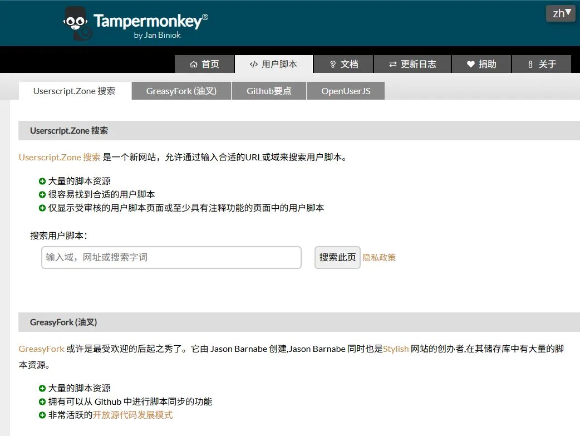Click plus icon beside first 大量的脚本资源
Viewport: 580px width, 436px height.
pyautogui.click(x=42, y=182)
